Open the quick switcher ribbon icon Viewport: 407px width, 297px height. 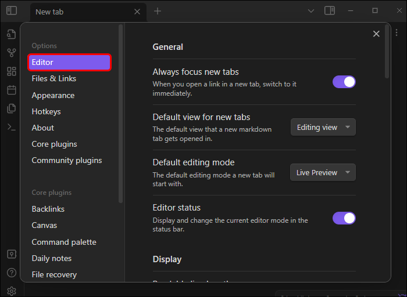(12, 34)
